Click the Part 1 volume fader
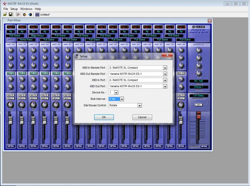This screenshot has width=250, height=186. coord(11,121)
